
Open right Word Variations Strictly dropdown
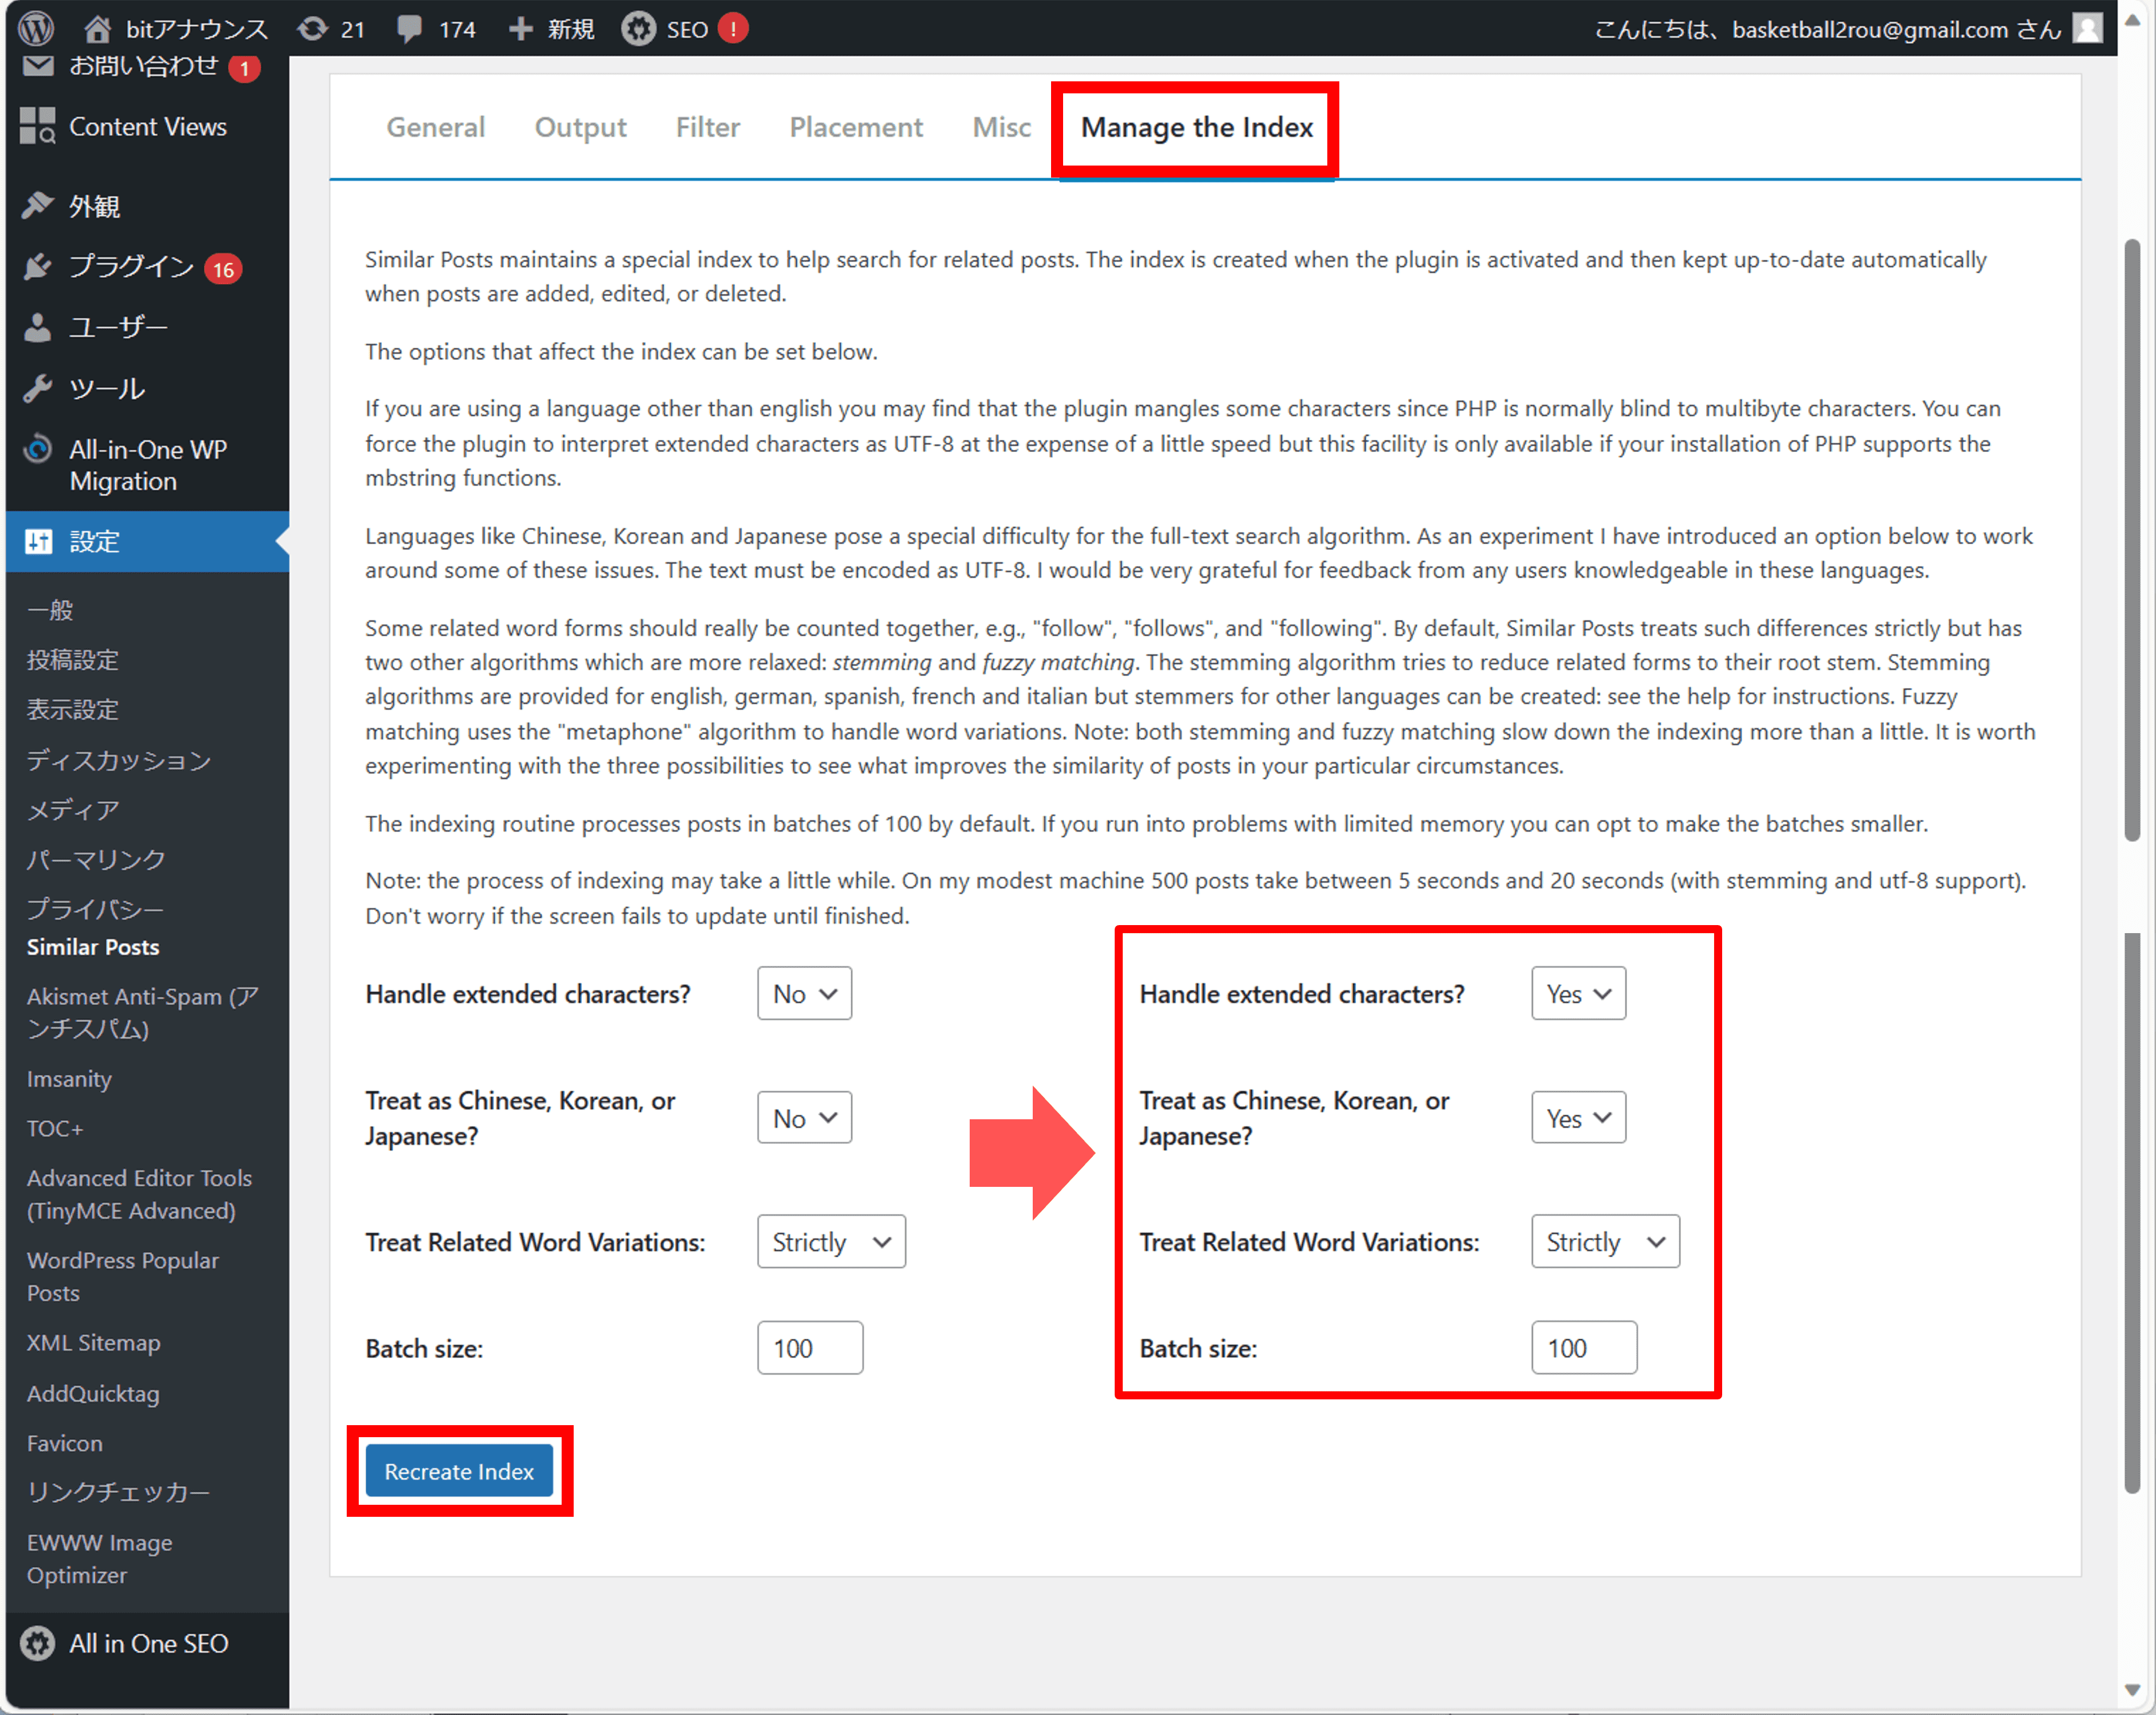[1605, 1242]
